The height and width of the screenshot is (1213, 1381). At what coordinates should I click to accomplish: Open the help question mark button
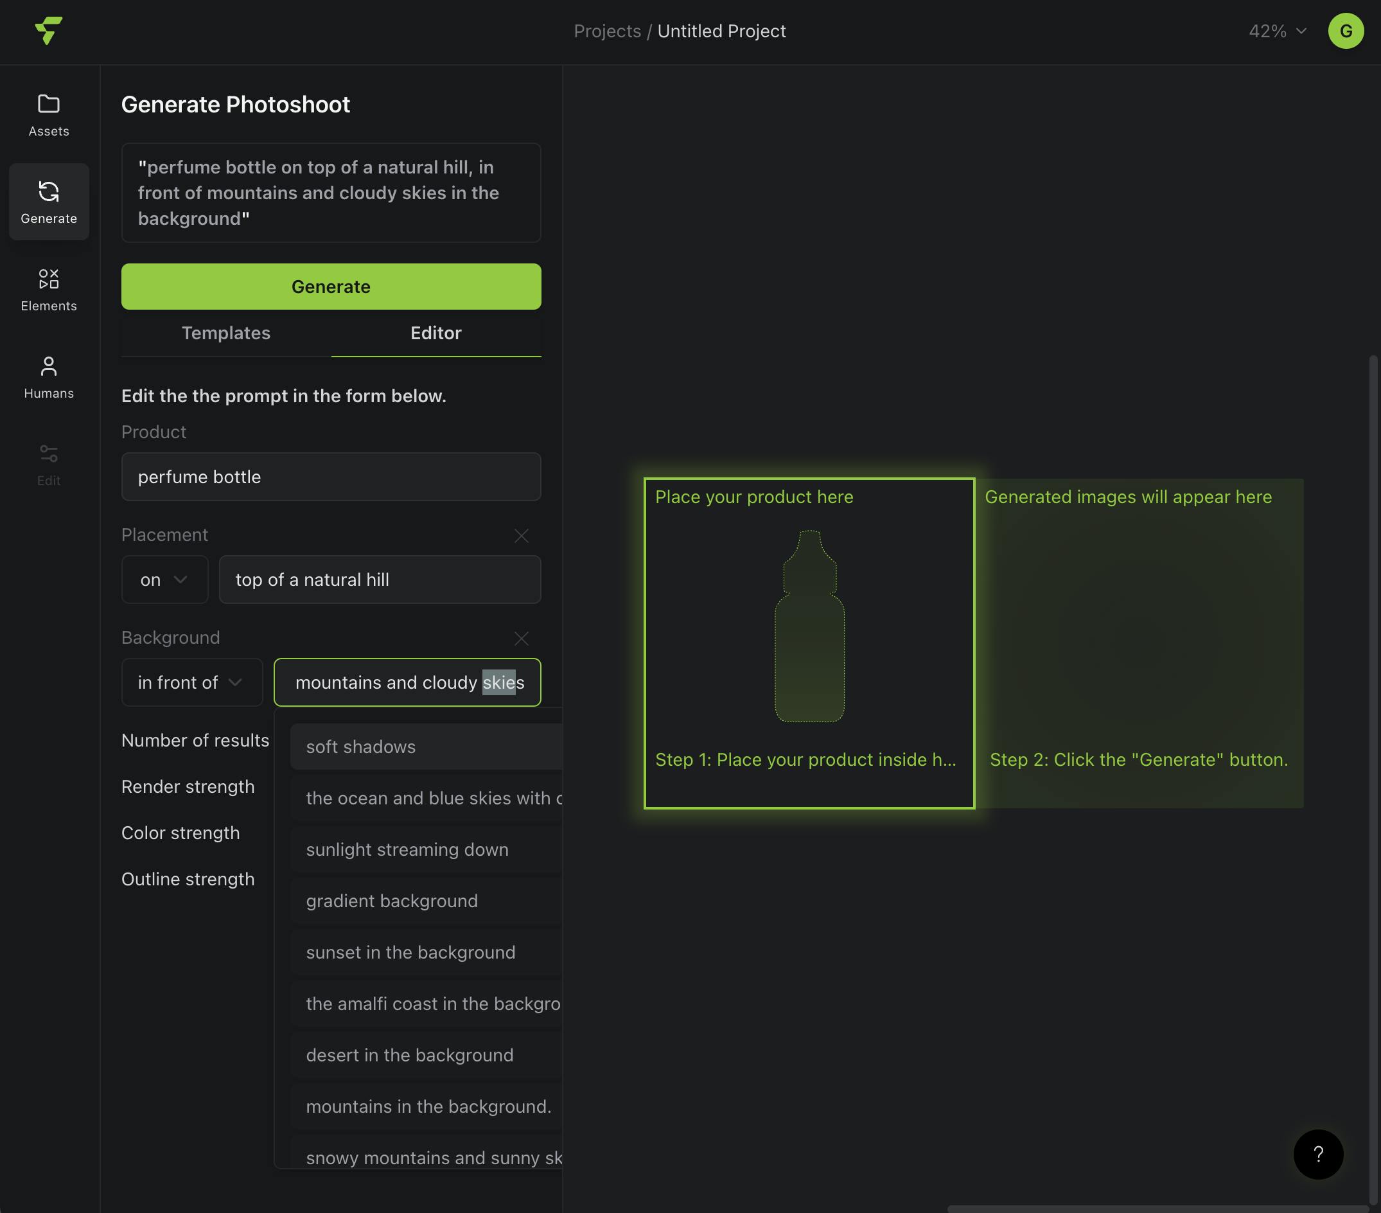(1317, 1153)
